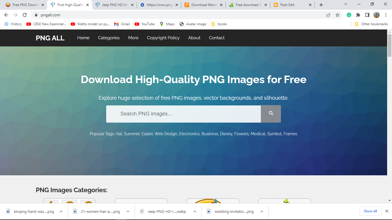Click the Summer popular tag
392x220 pixels.
[132, 134]
